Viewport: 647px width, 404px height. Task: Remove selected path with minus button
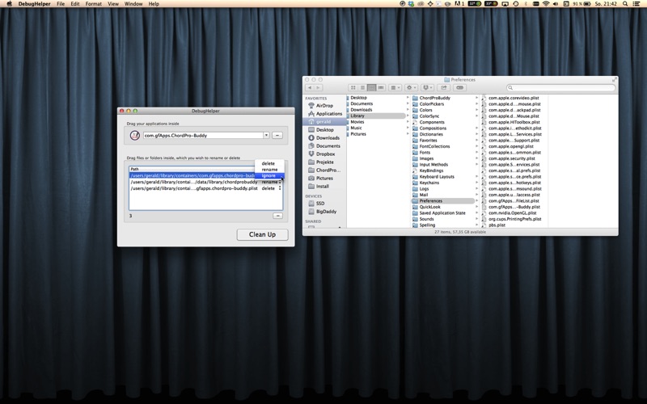pyautogui.click(x=277, y=216)
